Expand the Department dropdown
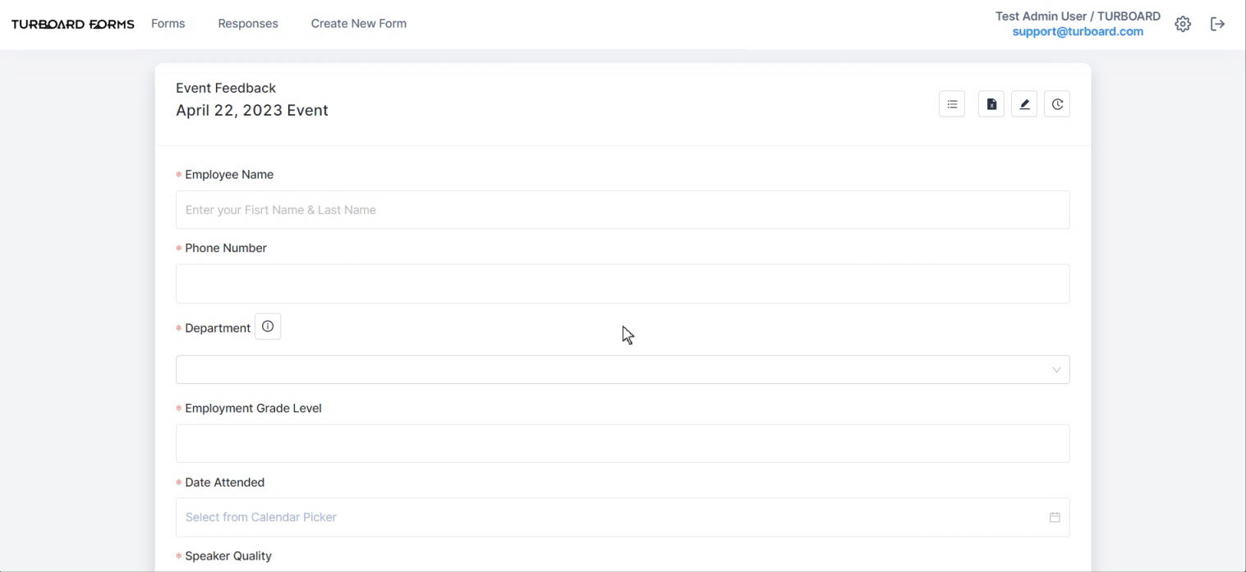 623,369
